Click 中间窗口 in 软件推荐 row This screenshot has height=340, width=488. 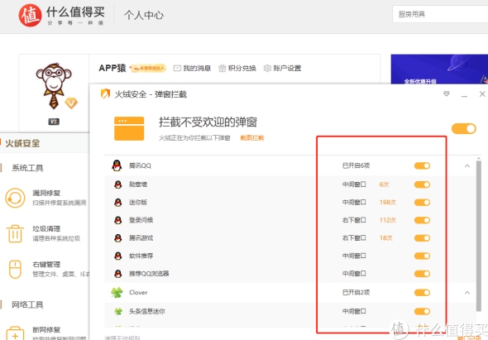354,256
